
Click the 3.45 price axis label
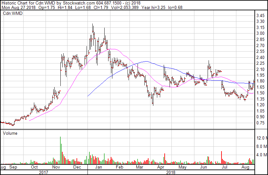[x=260, y=16]
